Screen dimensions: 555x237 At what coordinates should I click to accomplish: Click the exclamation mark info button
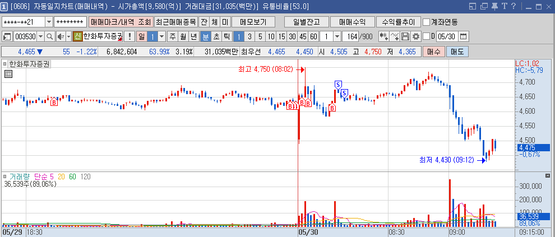(130, 36)
